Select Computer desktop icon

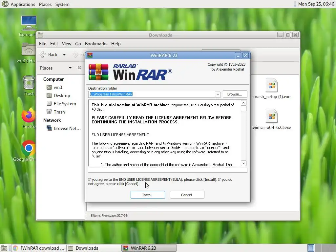click(29, 24)
